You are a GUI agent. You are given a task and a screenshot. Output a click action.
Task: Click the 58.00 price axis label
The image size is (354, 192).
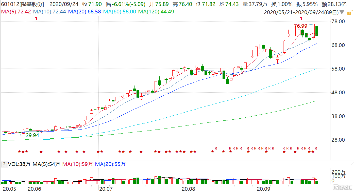tap(339, 69)
